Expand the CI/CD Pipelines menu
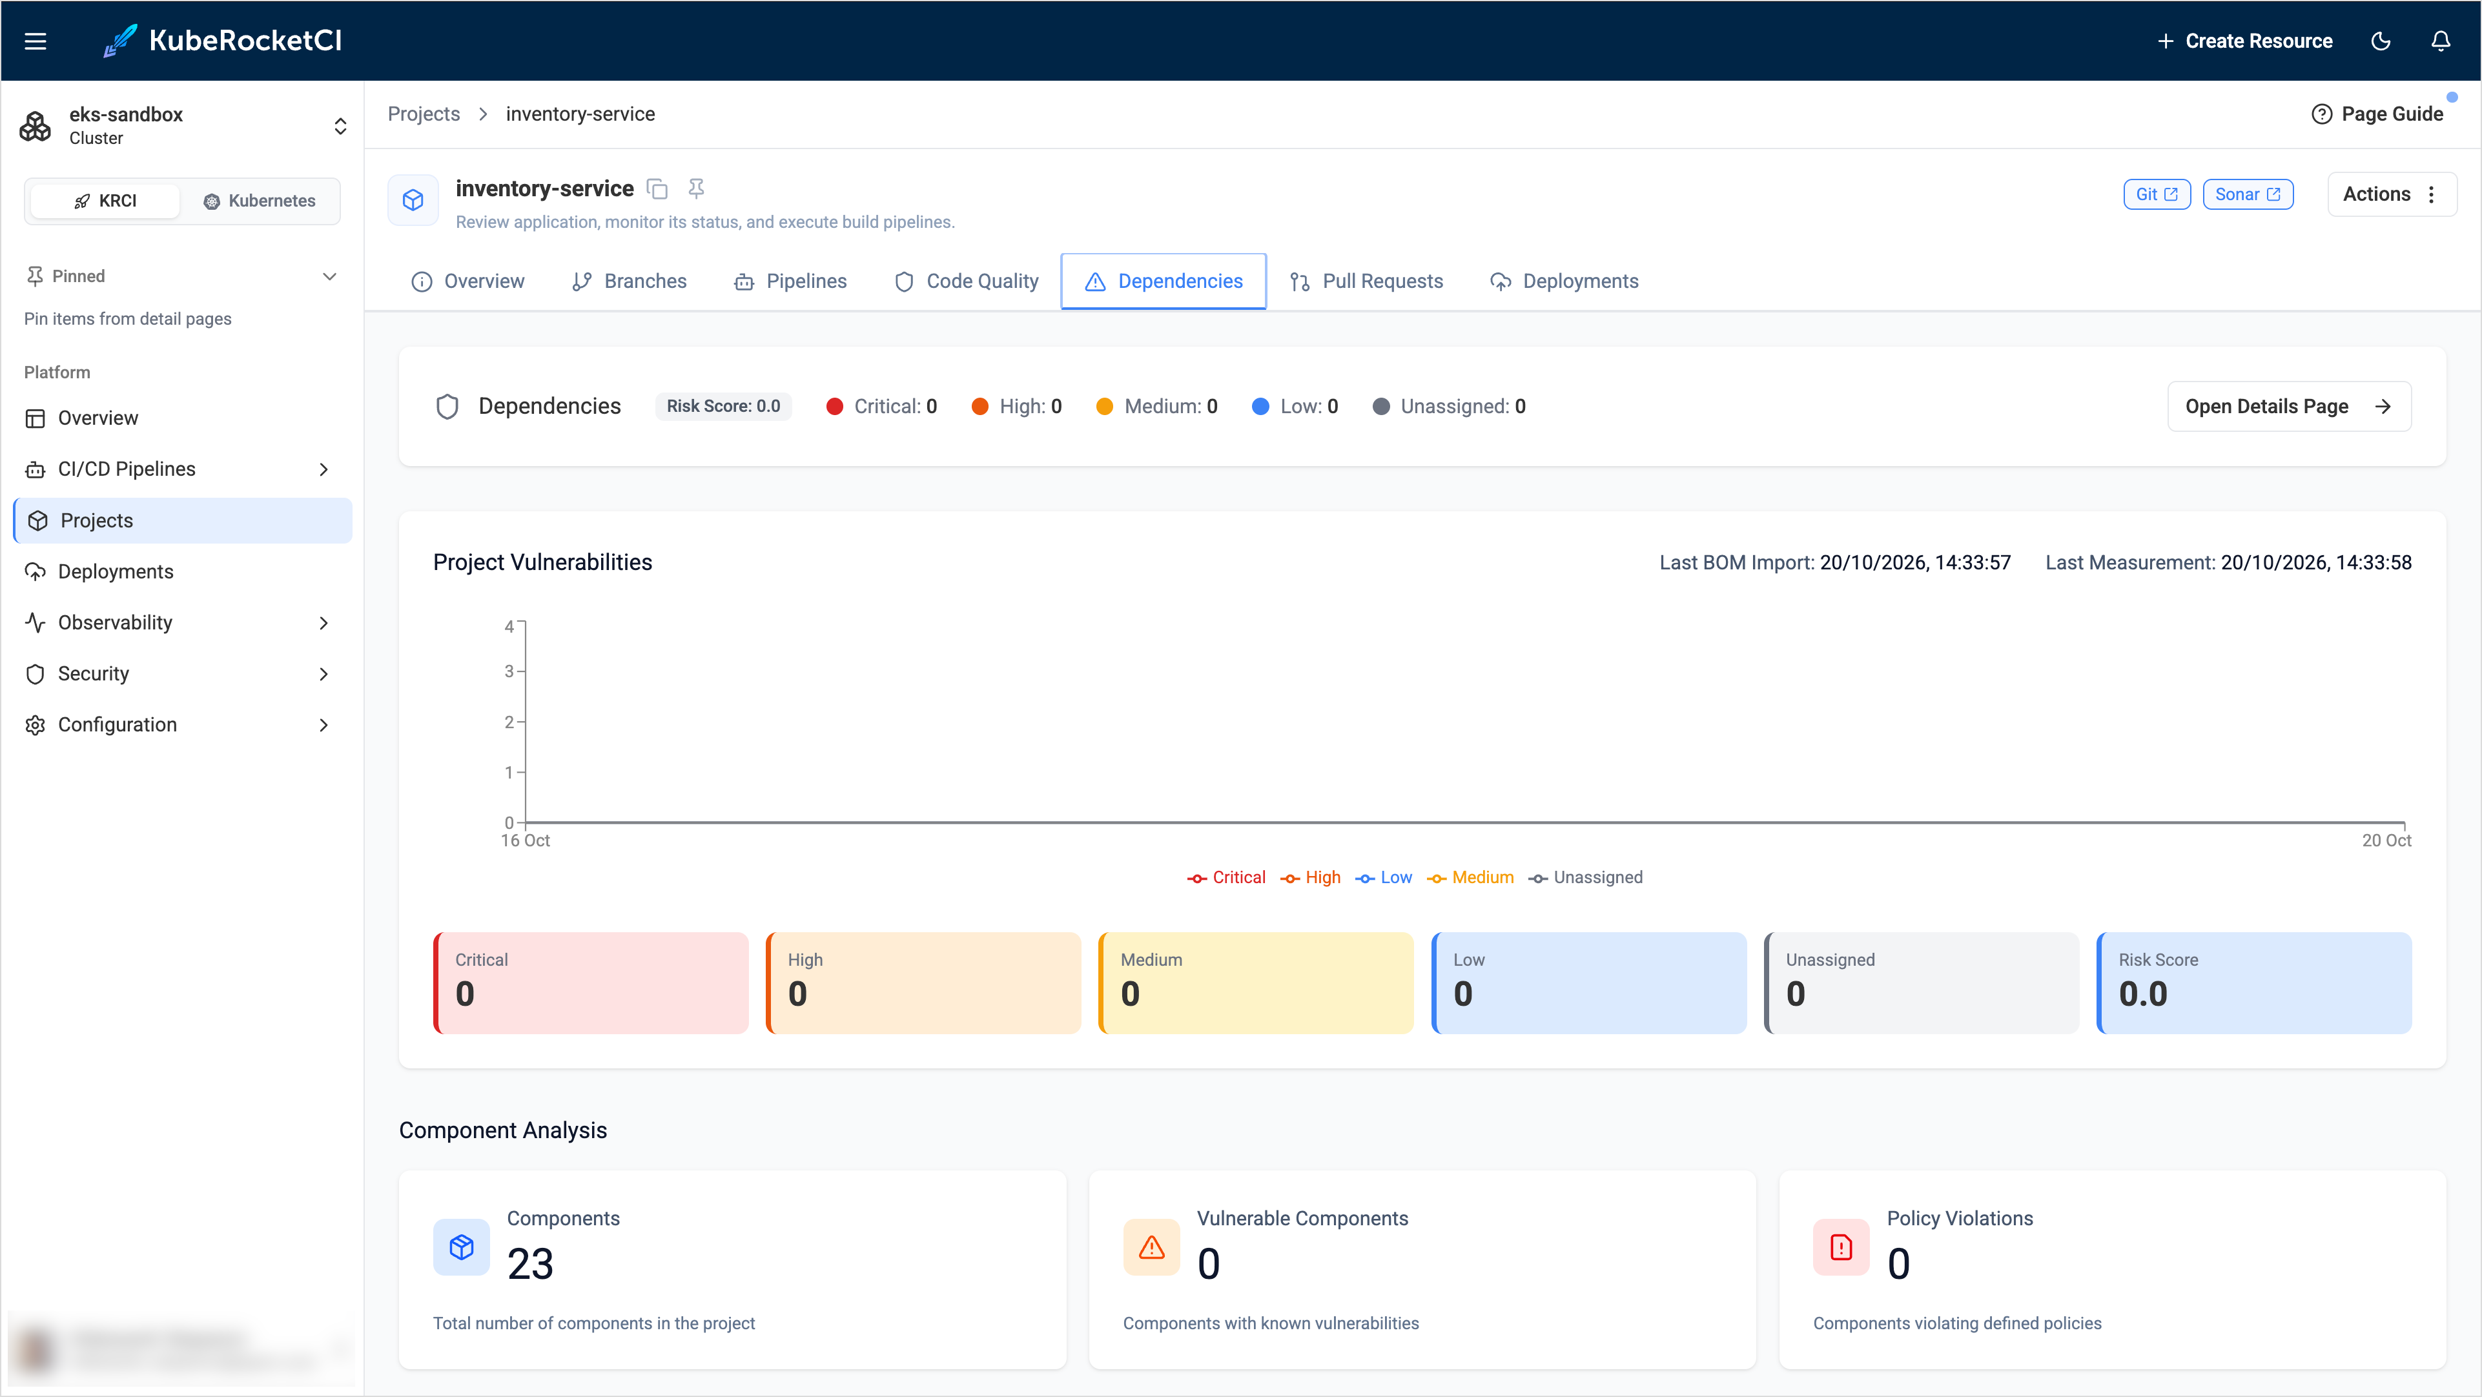Image resolution: width=2482 pixels, height=1397 pixels. tap(183, 469)
